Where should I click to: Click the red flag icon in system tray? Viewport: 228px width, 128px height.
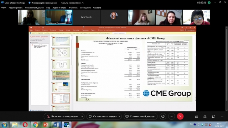[210, 125]
